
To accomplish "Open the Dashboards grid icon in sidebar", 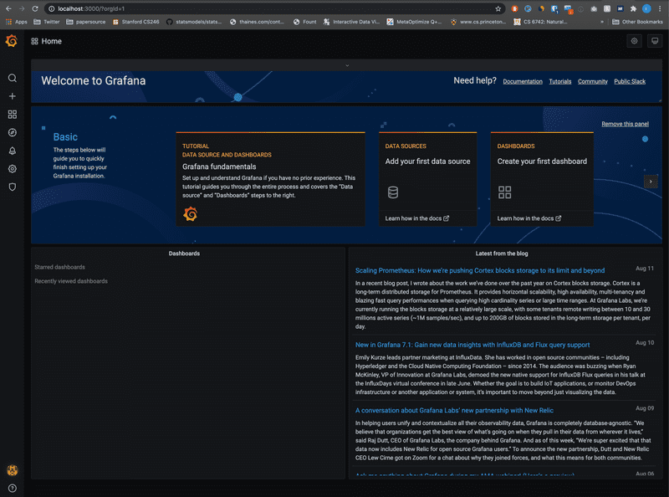I will [13, 115].
